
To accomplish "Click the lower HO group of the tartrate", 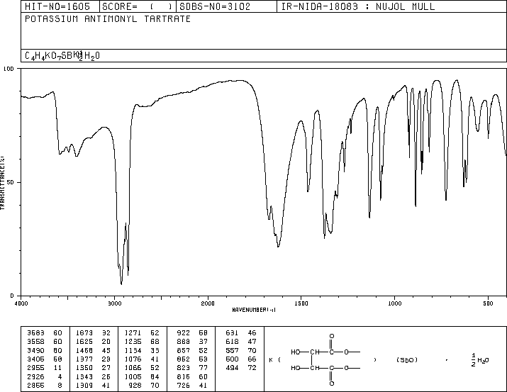I will (x=296, y=368).
